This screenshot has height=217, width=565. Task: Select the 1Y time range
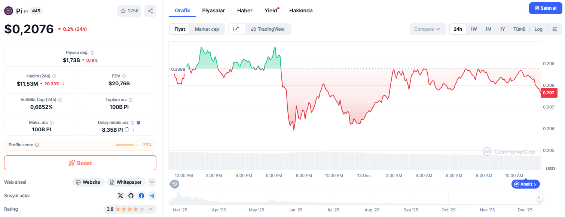pyautogui.click(x=503, y=29)
